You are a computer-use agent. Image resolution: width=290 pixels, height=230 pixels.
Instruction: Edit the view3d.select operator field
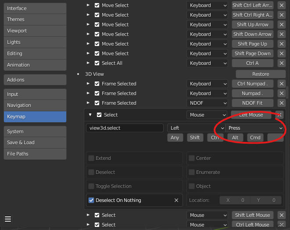tap(125, 128)
